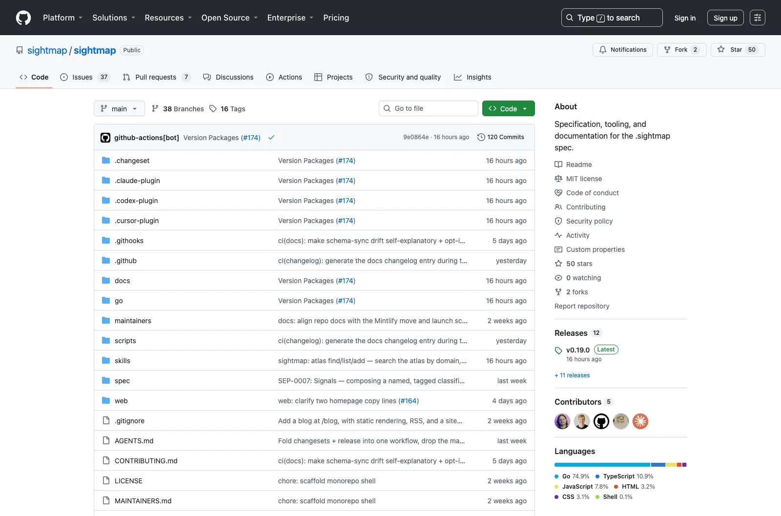Viewport: 781px width, 516px height.
Task: Open the Projects tab
Action: coord(333,77)
